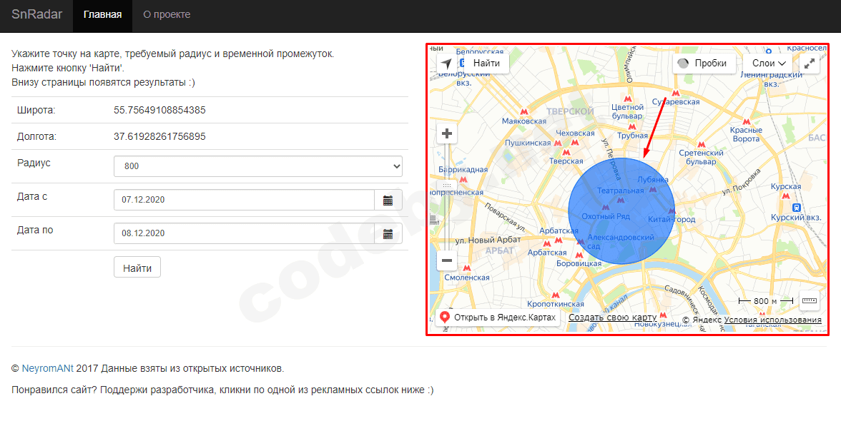Viewport: 841px width, 421px height.
Task: Click the Курский вокзал railway icon
Action: pos(797,208)
